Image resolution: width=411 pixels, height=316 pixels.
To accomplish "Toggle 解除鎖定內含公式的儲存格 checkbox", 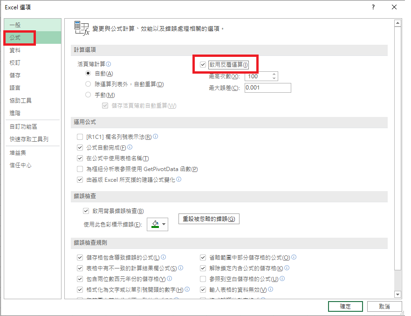I will pyautogui.click(x=203, y=268).
